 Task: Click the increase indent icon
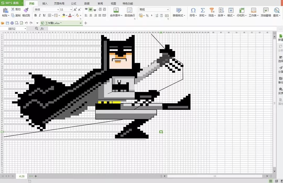tap(105, 9)
